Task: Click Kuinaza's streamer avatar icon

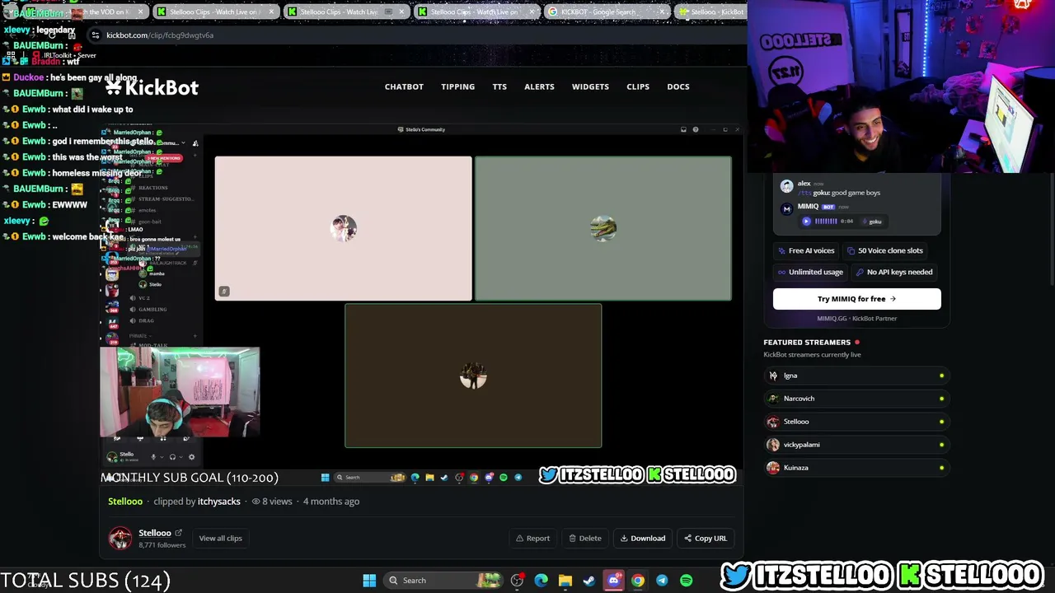Action: tap(773, 468)
